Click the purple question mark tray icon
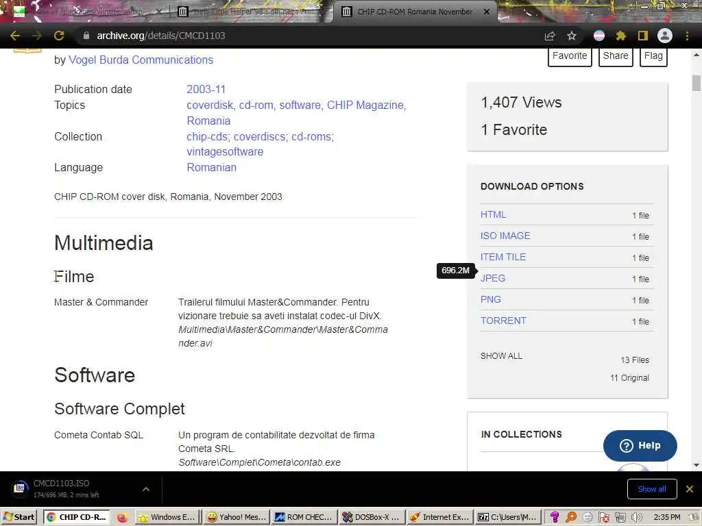The height and width of the screenshot is (526, 702). 555,518
